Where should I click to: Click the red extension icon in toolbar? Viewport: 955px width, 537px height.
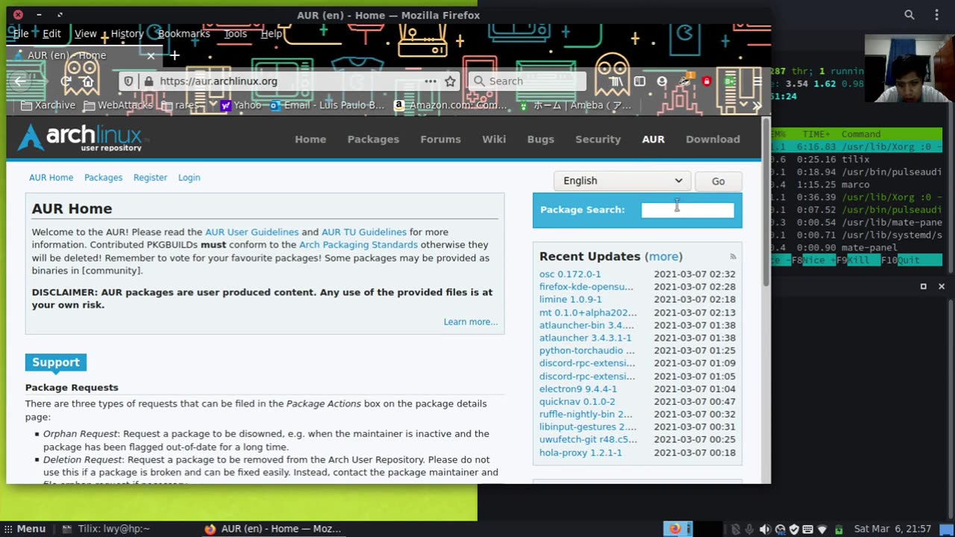pos(707,81)
